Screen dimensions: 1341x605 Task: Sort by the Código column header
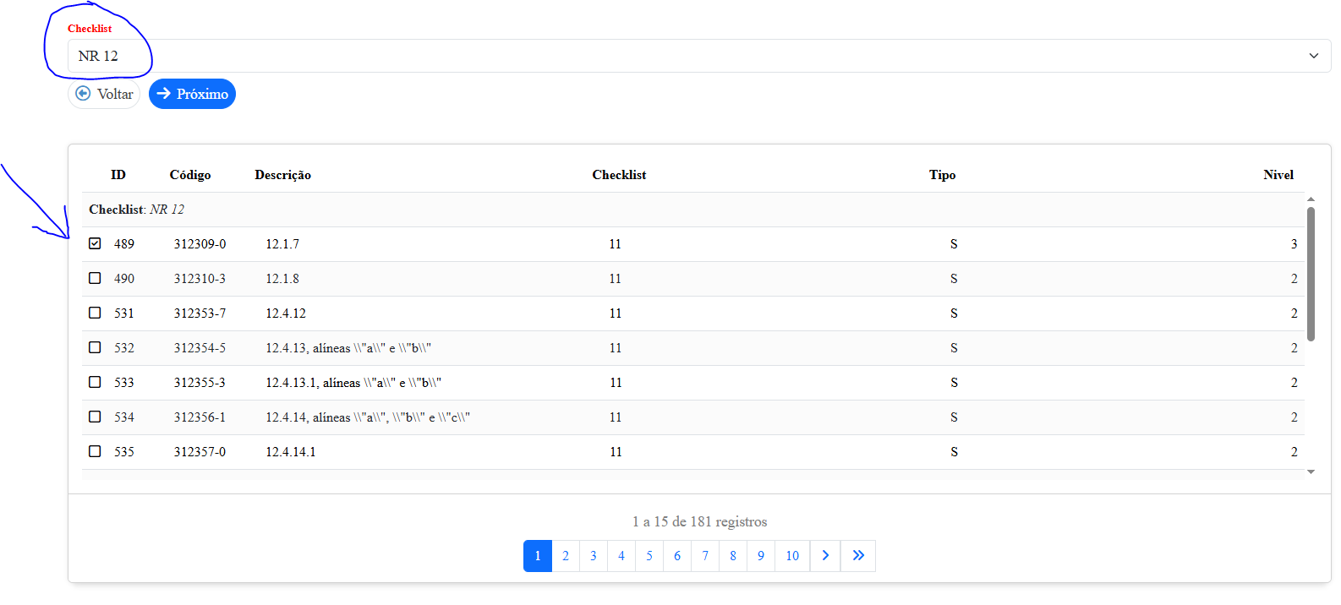190,175
